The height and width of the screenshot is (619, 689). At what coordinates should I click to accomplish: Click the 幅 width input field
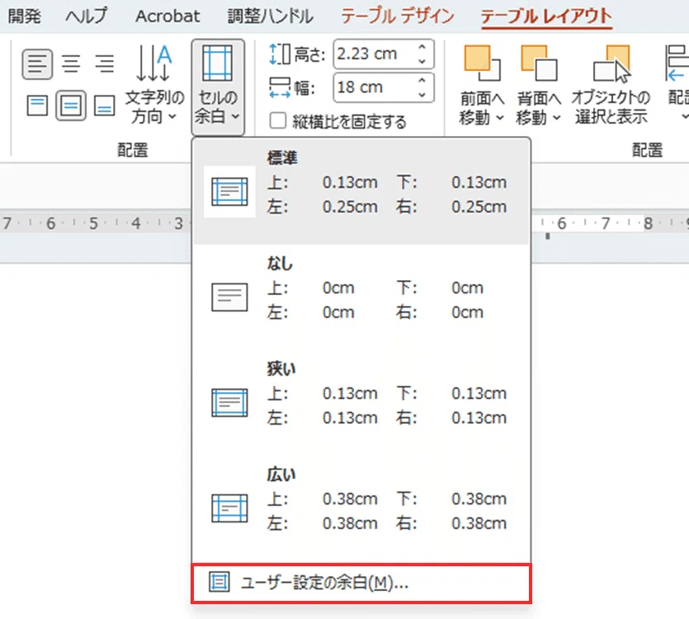click(373, 87)
